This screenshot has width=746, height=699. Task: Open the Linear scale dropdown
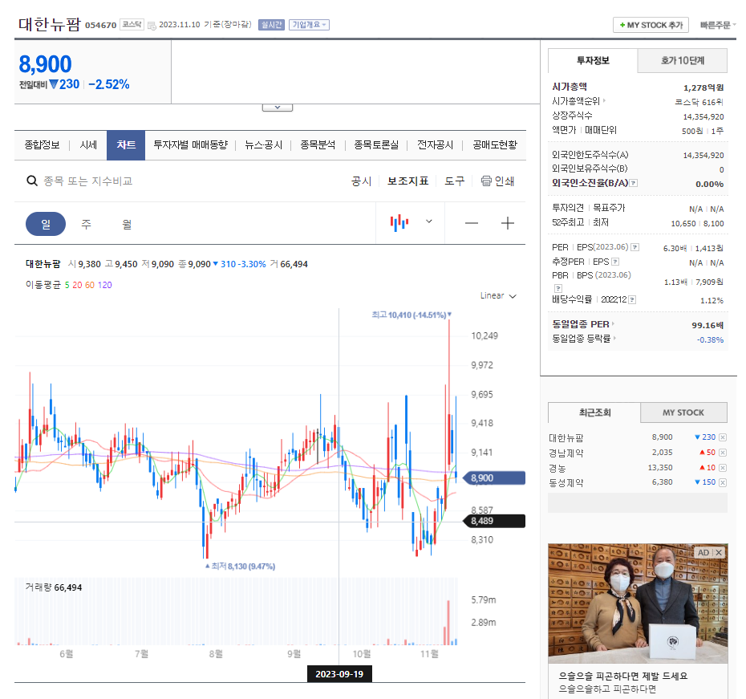[x=498, y=295]
